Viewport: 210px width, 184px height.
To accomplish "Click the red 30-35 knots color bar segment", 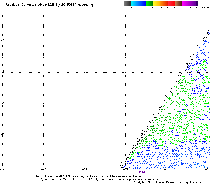I will pyautogui.click(x=171, y=3).
